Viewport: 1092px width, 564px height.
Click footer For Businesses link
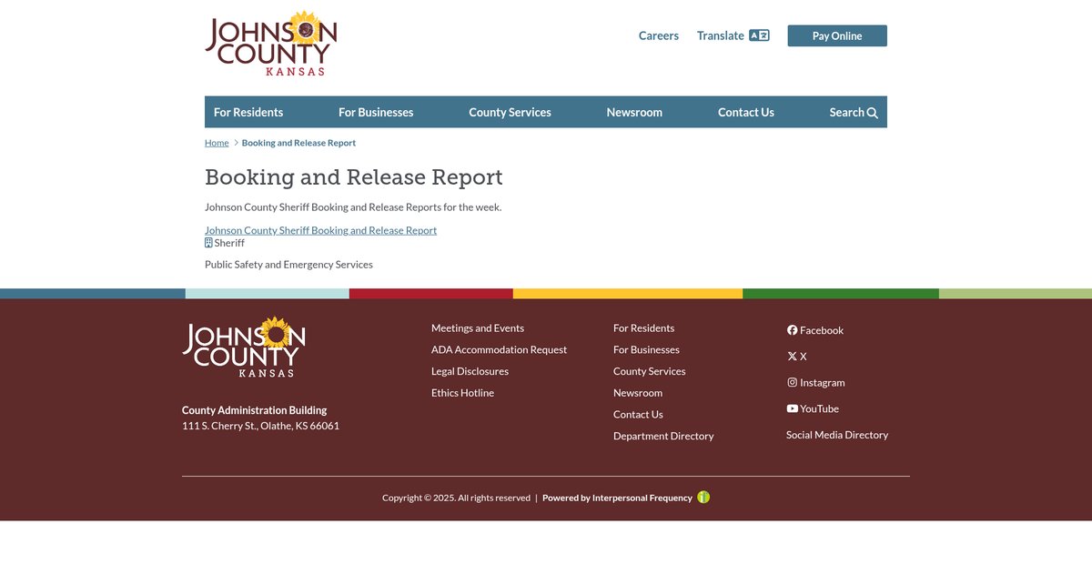pos(646,350)
